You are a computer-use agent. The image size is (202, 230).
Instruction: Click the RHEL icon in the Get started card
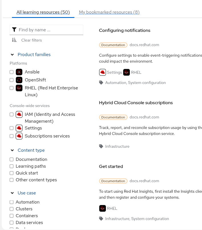(x=103, y=208)
